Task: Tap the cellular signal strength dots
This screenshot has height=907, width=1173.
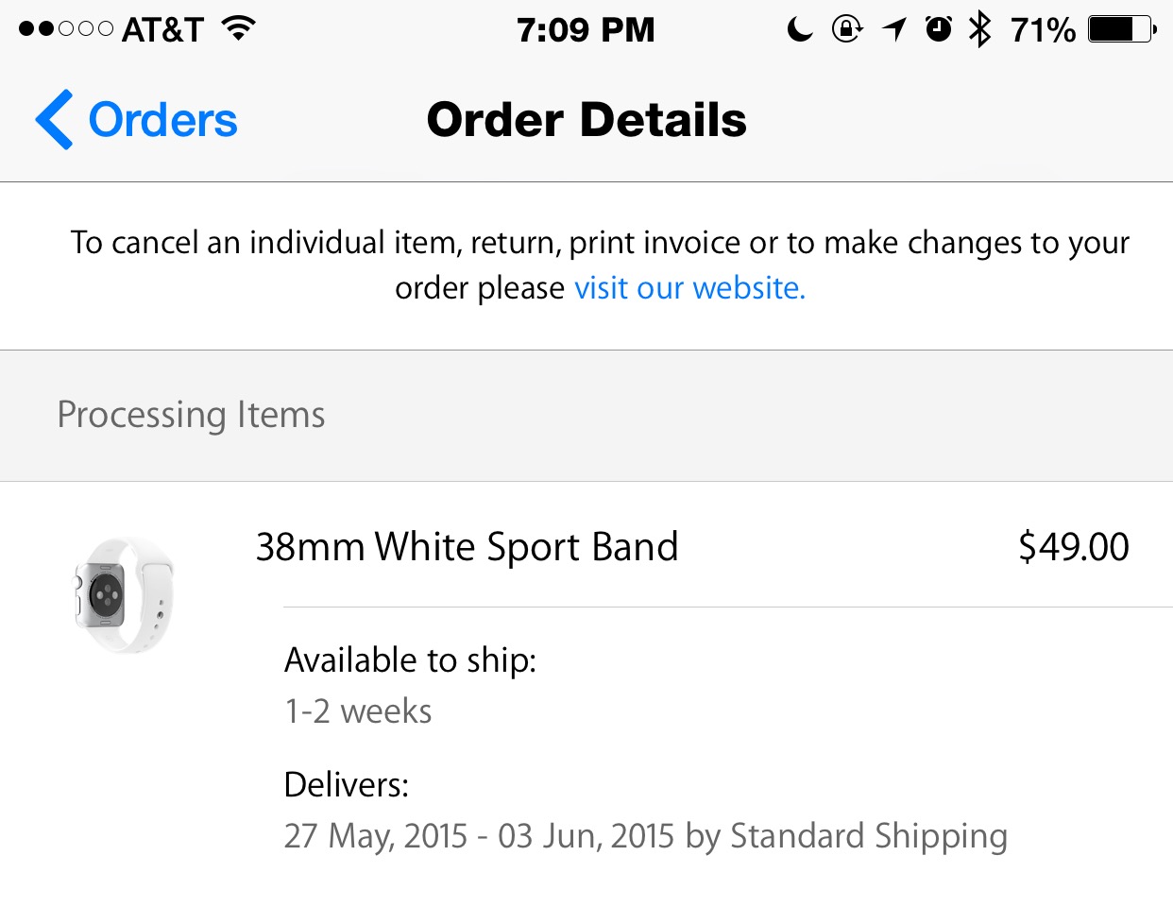Action: click(x=65, y=29)
